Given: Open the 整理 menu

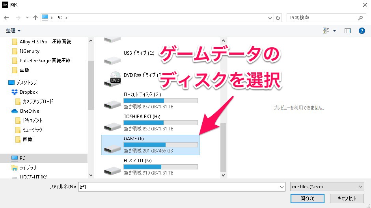Looking at the screenshot, I should [13, 30].
